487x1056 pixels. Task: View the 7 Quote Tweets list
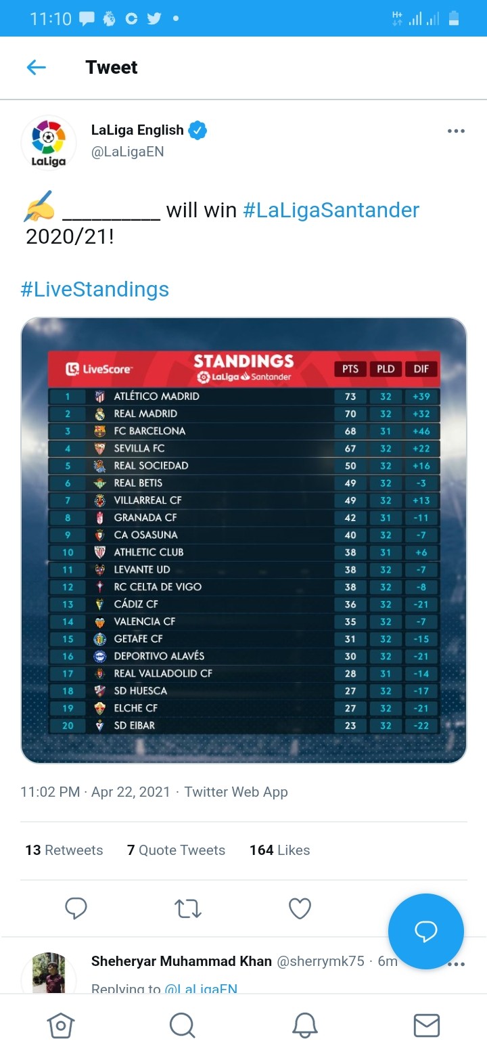coord(176,850)
